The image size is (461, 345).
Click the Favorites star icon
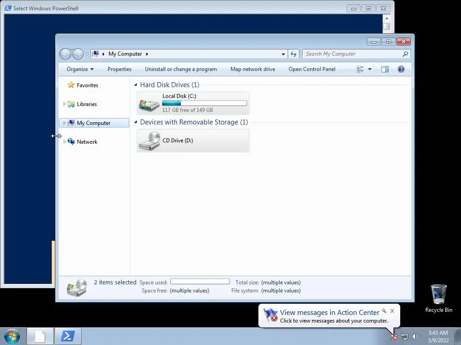pyautogui.click(x=71, y=85)
